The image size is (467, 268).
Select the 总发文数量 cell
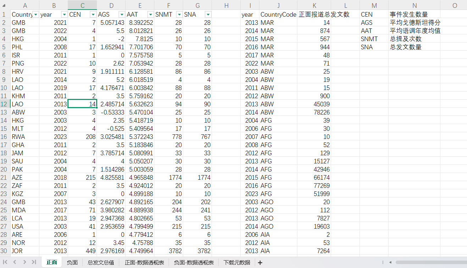(414, 47)
